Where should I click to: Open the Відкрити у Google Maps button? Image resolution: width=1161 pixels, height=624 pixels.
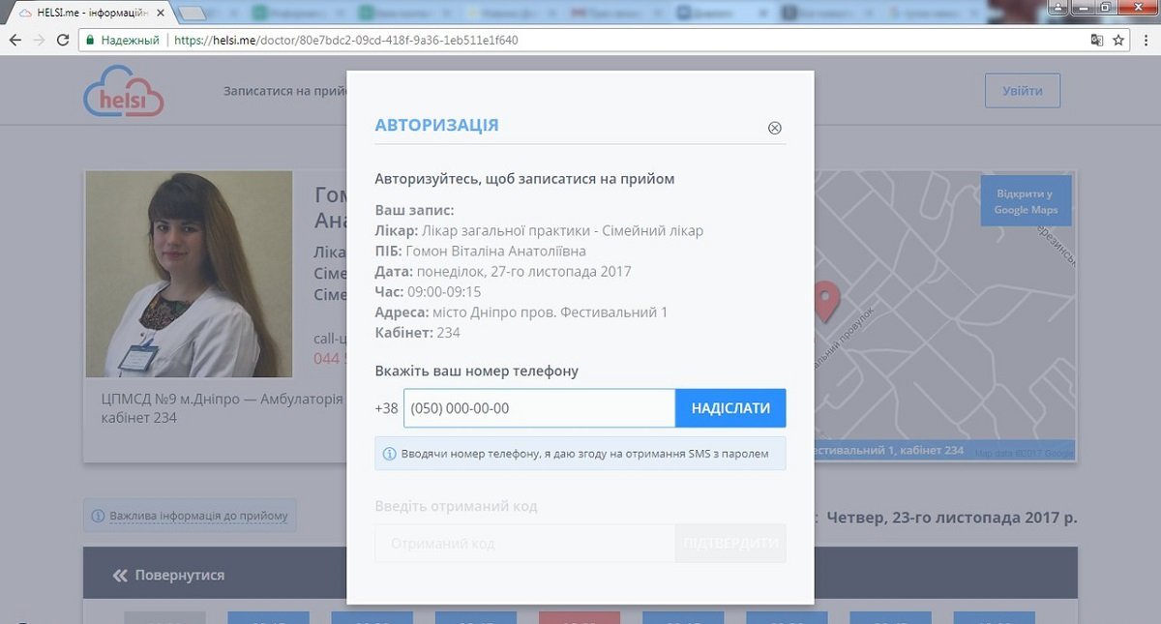point(1026,201)
